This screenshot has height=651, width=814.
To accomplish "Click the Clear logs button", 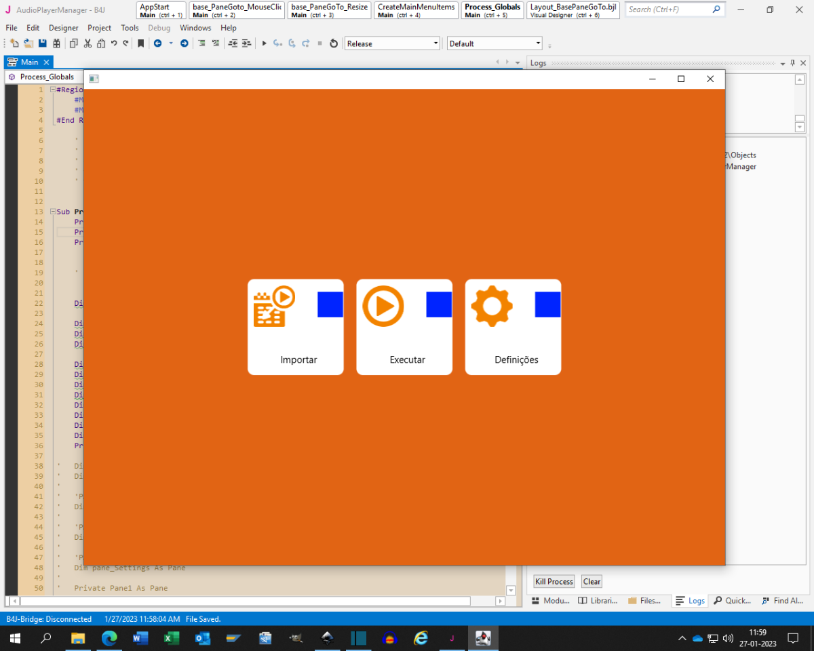I will [x=592, y=581].
